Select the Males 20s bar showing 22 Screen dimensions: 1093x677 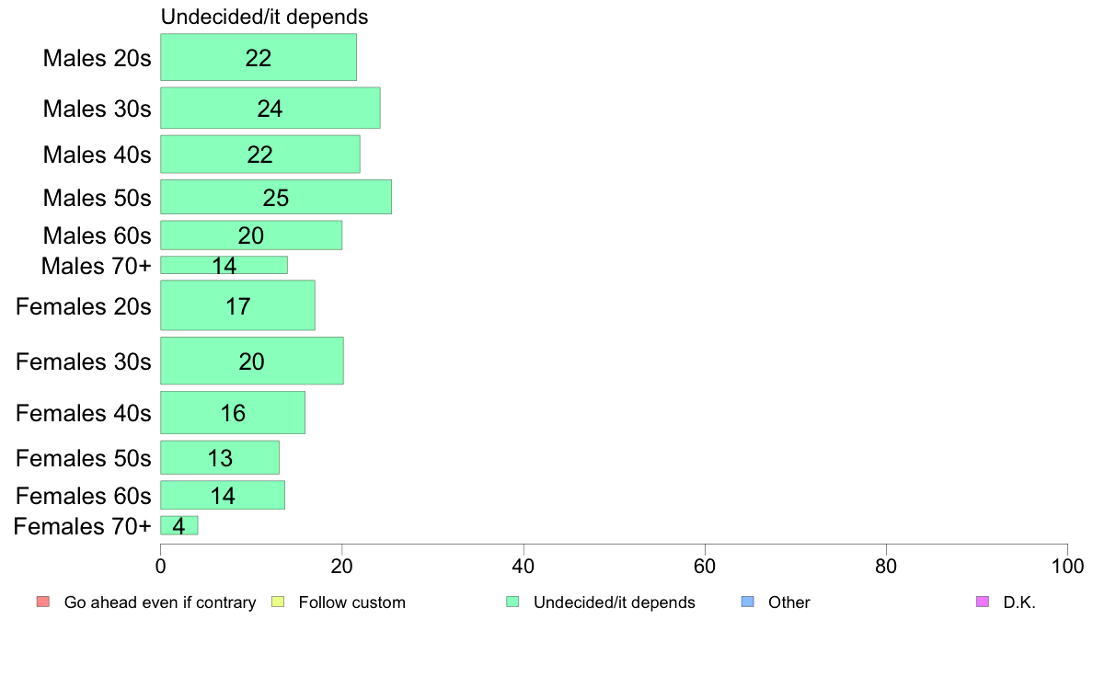259,57
